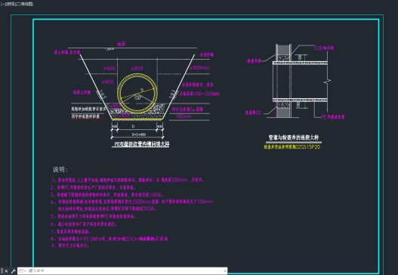Select the 地面 ground label

pyautogui.click(x=121, y=44)
